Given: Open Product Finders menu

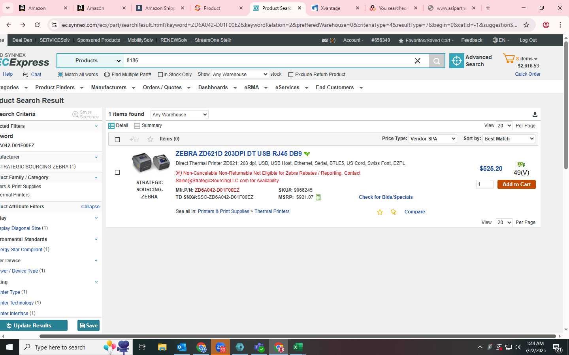Looking at the screenshot, I should coord(59,88).
